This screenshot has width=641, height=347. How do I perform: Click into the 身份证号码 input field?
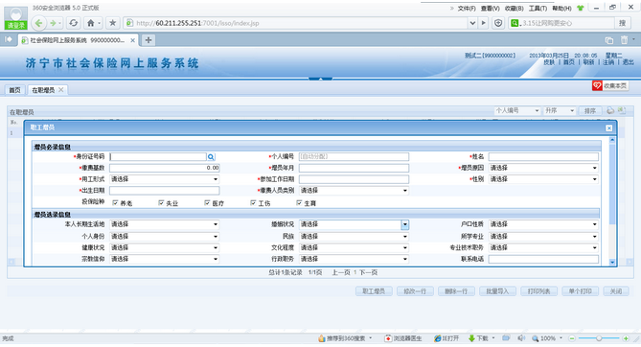(x=158, y=156)
